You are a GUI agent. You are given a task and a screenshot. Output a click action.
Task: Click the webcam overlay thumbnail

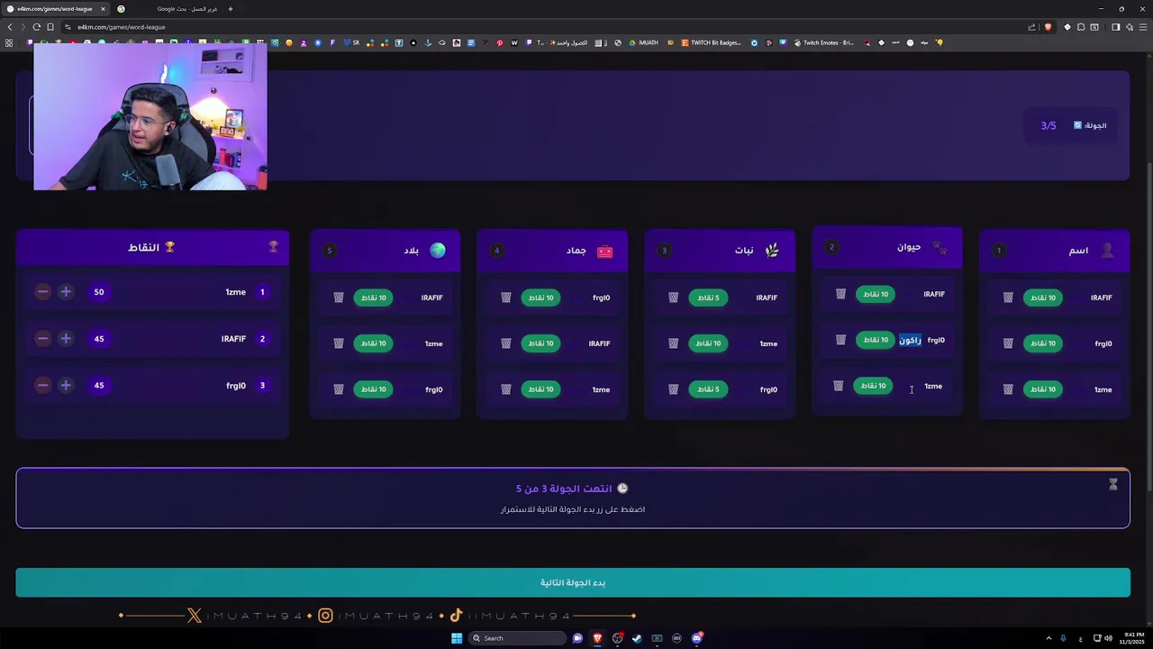click(150, 117)
